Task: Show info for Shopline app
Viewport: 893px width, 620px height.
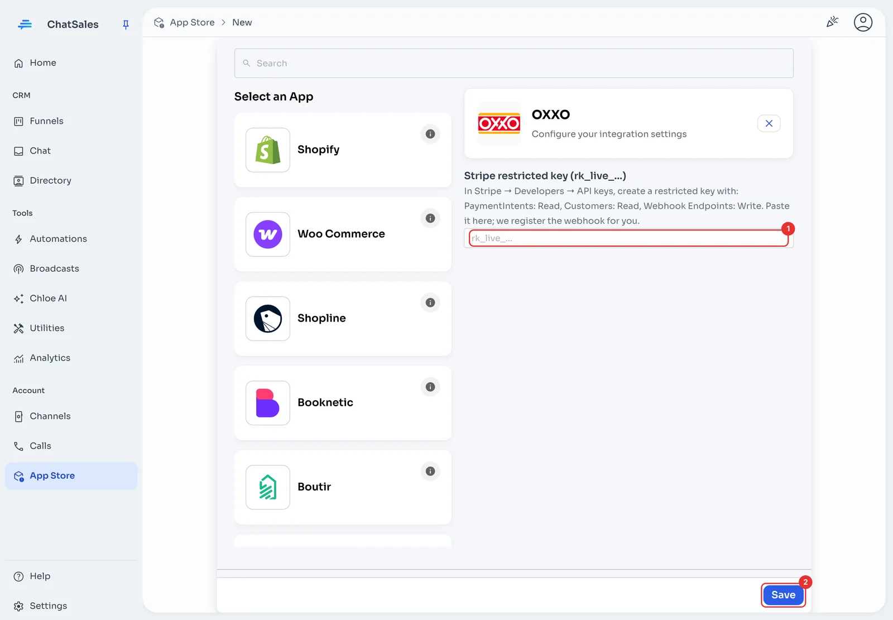Action: [430, 302]
